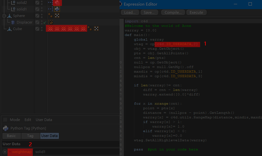This screenshot has height=156, width=262.
Task: Click the Displacer deformer icon
Action: coord(13,22)
